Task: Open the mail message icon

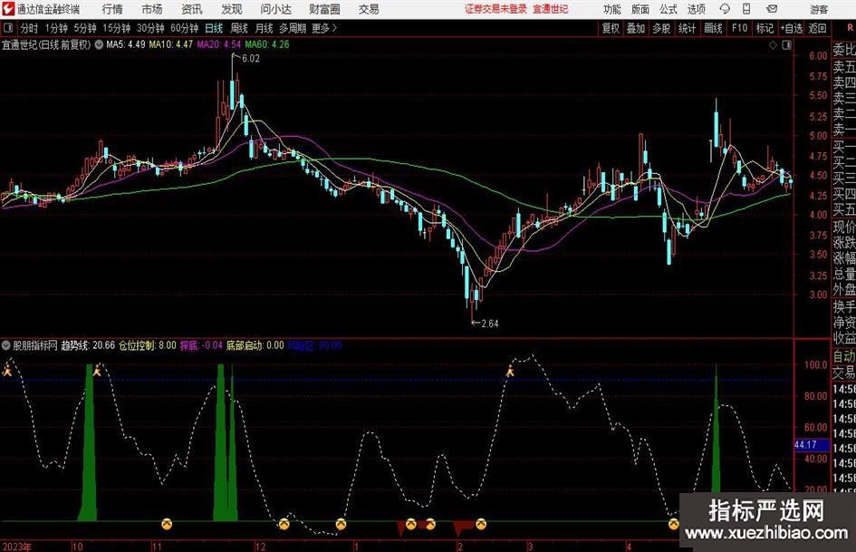Action: point(772,9)
